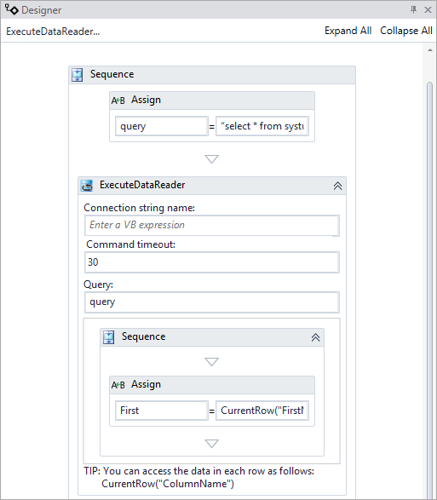The image size is (437, 500).
Task: Click Collapse All
Action: pyautogui.click(x=406, y=31)
